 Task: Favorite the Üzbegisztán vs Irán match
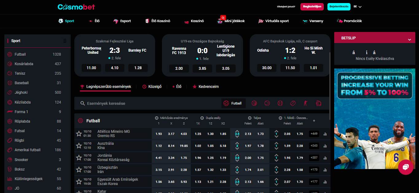tap(79, 170)
